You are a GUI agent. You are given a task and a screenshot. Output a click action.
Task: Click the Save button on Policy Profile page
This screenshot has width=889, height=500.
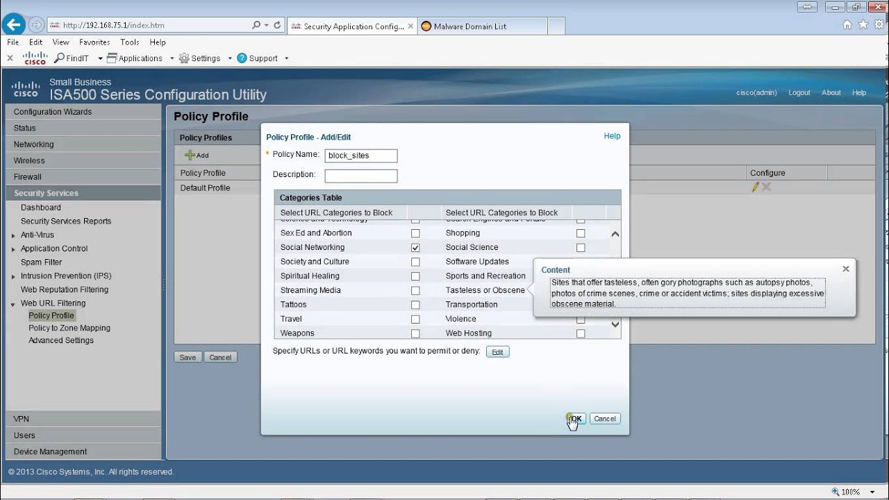[188, 357]
